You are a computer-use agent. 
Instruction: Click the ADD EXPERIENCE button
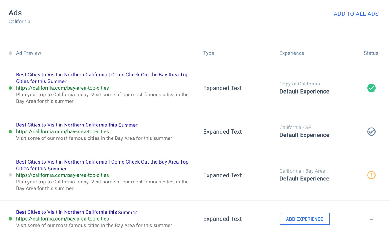tap(304, 219)
